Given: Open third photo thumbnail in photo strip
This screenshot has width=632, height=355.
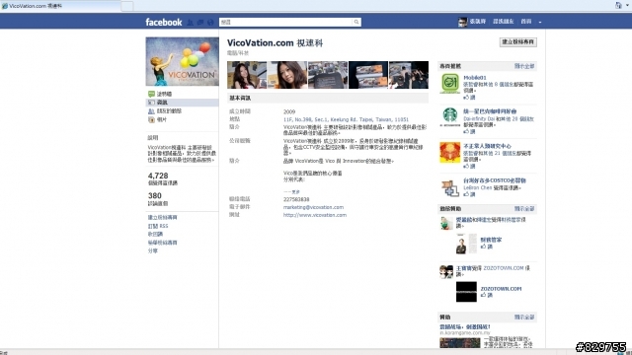Looking at the screenshot, I should tap(328, 75).
